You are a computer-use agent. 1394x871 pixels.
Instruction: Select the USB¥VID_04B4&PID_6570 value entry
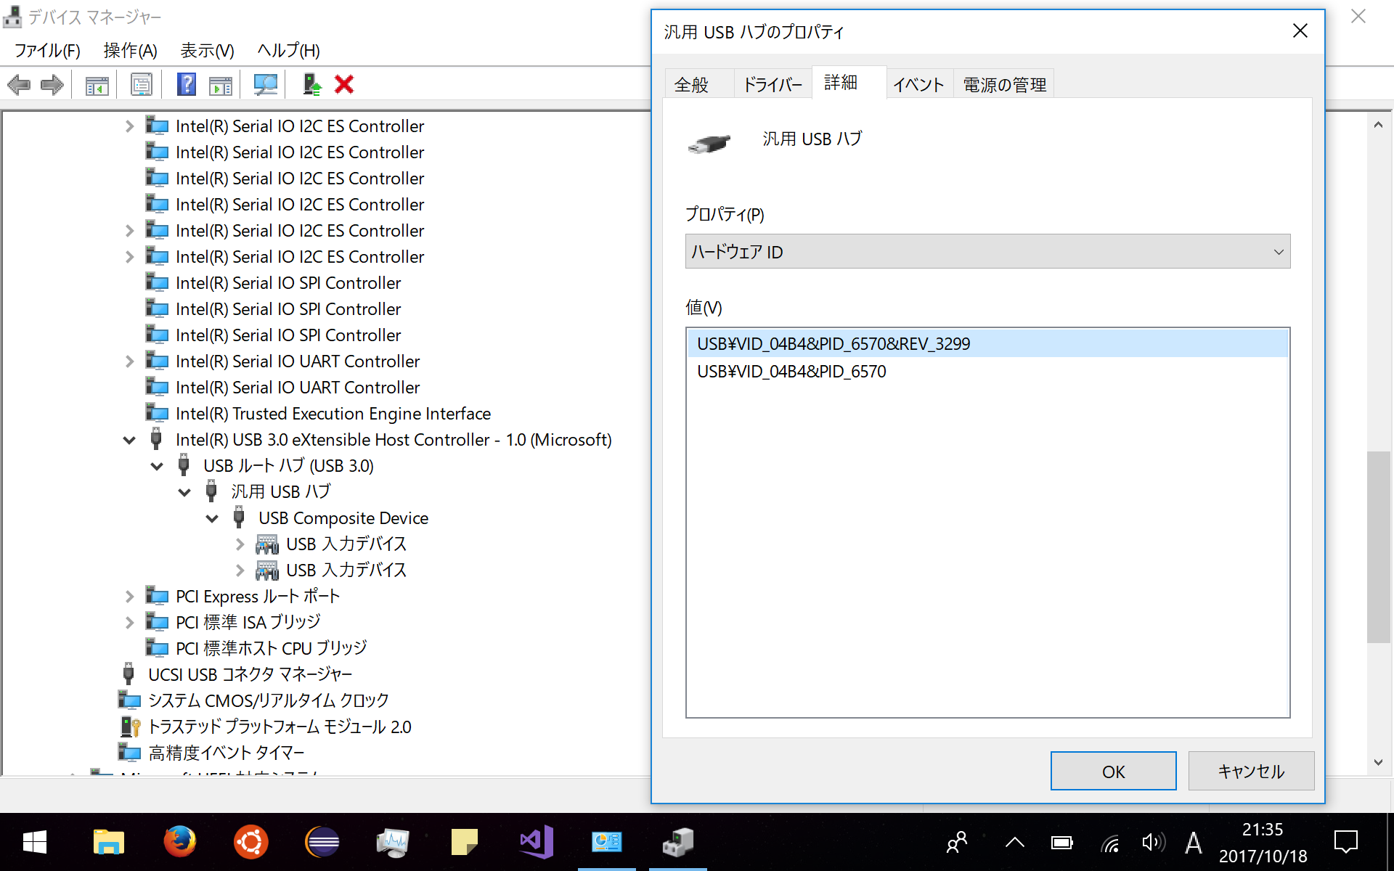pos(791,372)
